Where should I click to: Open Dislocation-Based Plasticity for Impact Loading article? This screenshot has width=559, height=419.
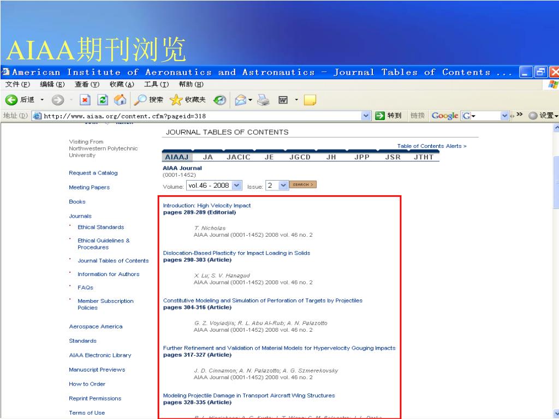pos(236,253)
